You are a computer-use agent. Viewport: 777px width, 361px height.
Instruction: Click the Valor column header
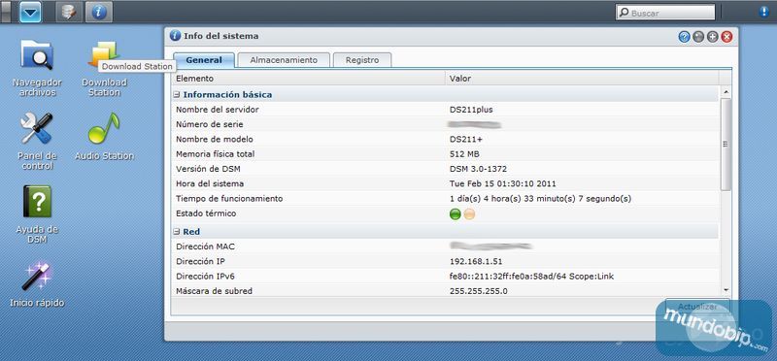tap(582, 79)
